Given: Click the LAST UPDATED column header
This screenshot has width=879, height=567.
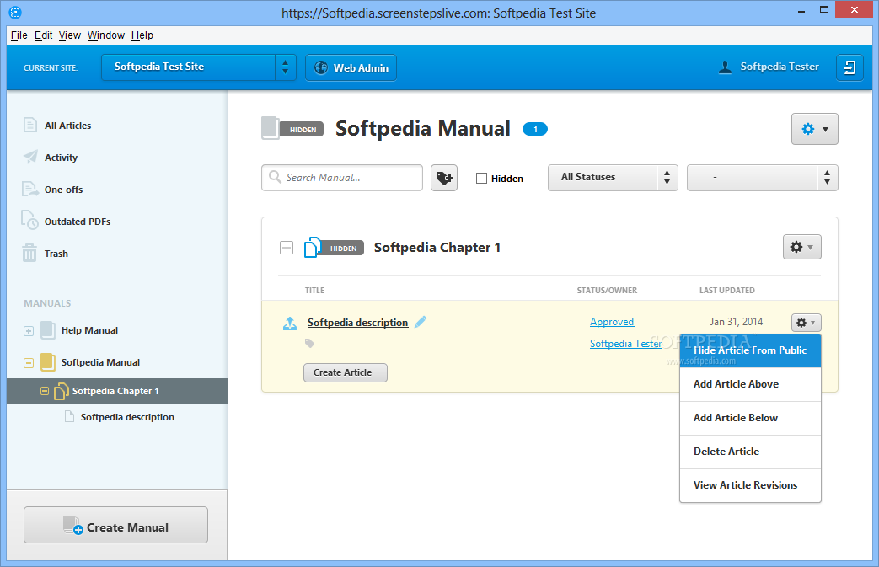Looking at the screenshot, I should coord(726,290).
